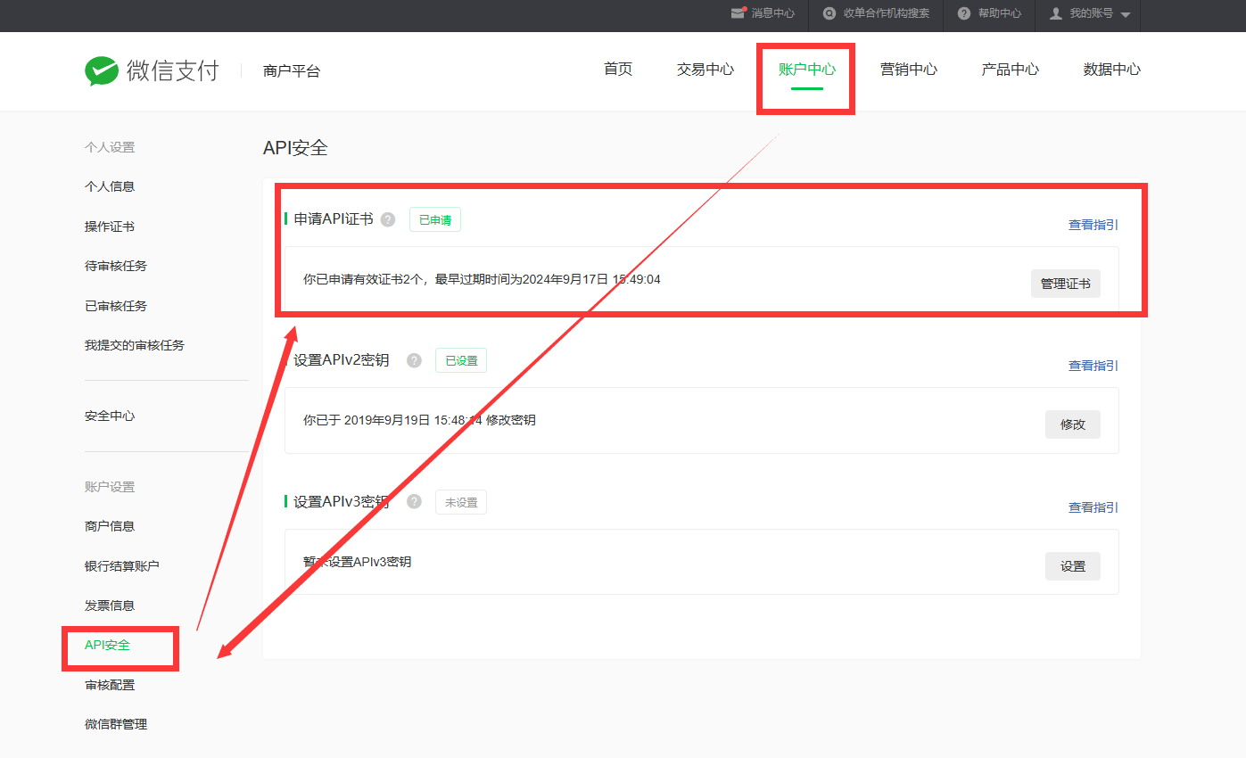Open 个人信息 in the sidebar
The image size is (1246, 758).
(x=110, y=186)
